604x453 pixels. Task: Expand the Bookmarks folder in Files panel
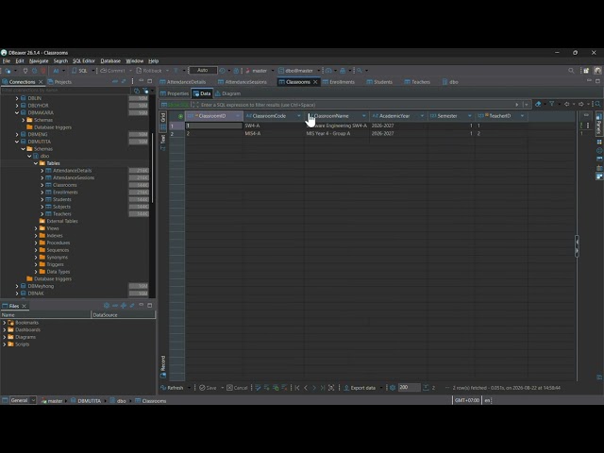pos(4,323)
